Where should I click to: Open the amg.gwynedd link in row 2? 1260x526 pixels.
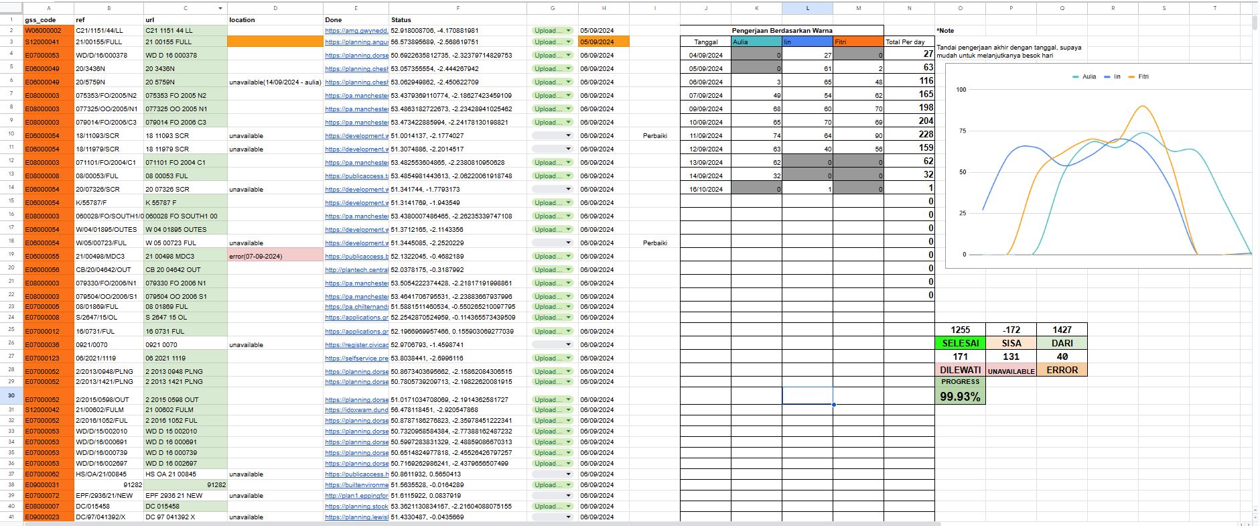tap(356, 31)
